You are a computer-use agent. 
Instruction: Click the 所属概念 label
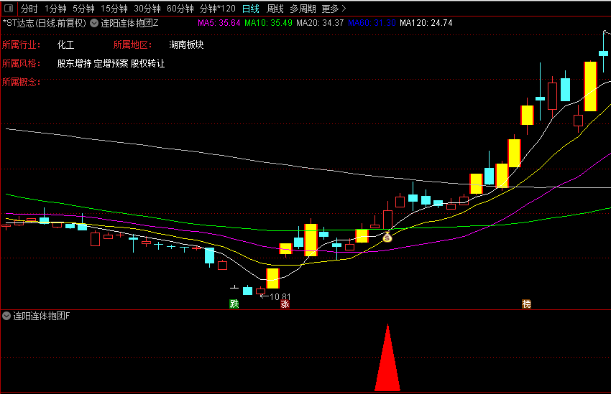21,82
